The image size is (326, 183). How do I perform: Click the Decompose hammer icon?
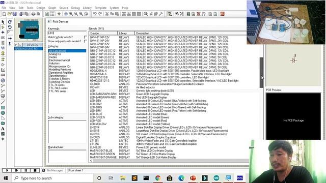(x=161, y=14)
